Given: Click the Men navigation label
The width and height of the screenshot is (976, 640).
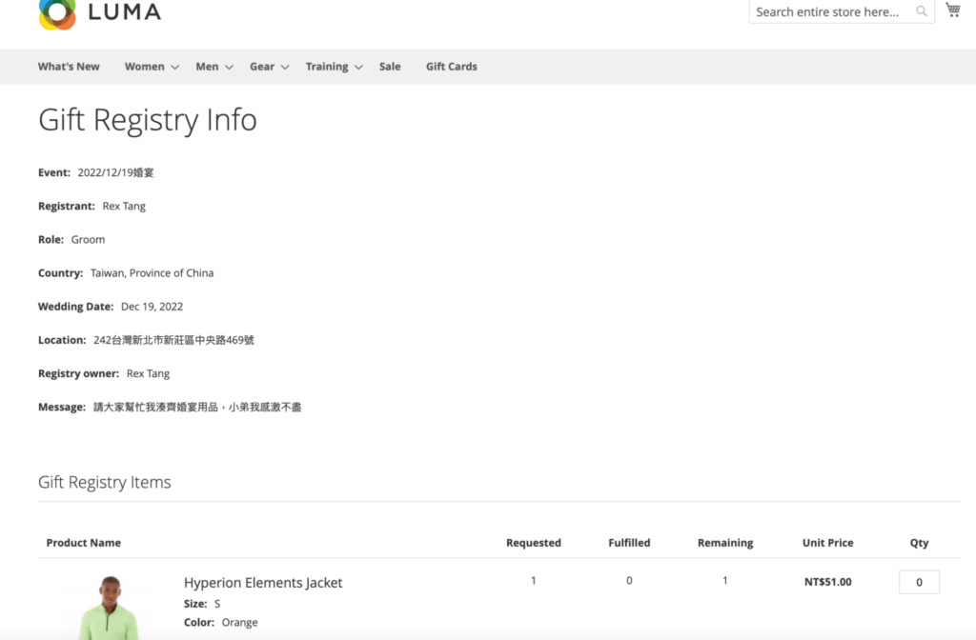Looking at the screenshot, I should coord(207,67).
